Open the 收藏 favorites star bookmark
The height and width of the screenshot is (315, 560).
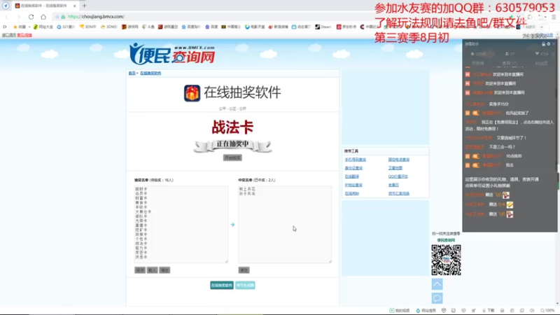(x=20, y=27)
